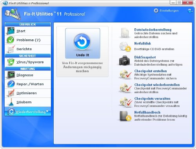Click the Wiederherstellung circular arrows icon
196x149 pixels.
point(11,112)
